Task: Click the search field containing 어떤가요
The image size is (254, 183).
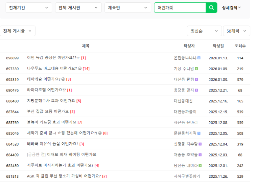Action: coord(179,8)
